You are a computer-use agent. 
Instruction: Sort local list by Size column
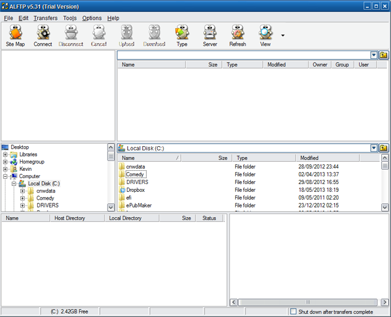(206, 158)
